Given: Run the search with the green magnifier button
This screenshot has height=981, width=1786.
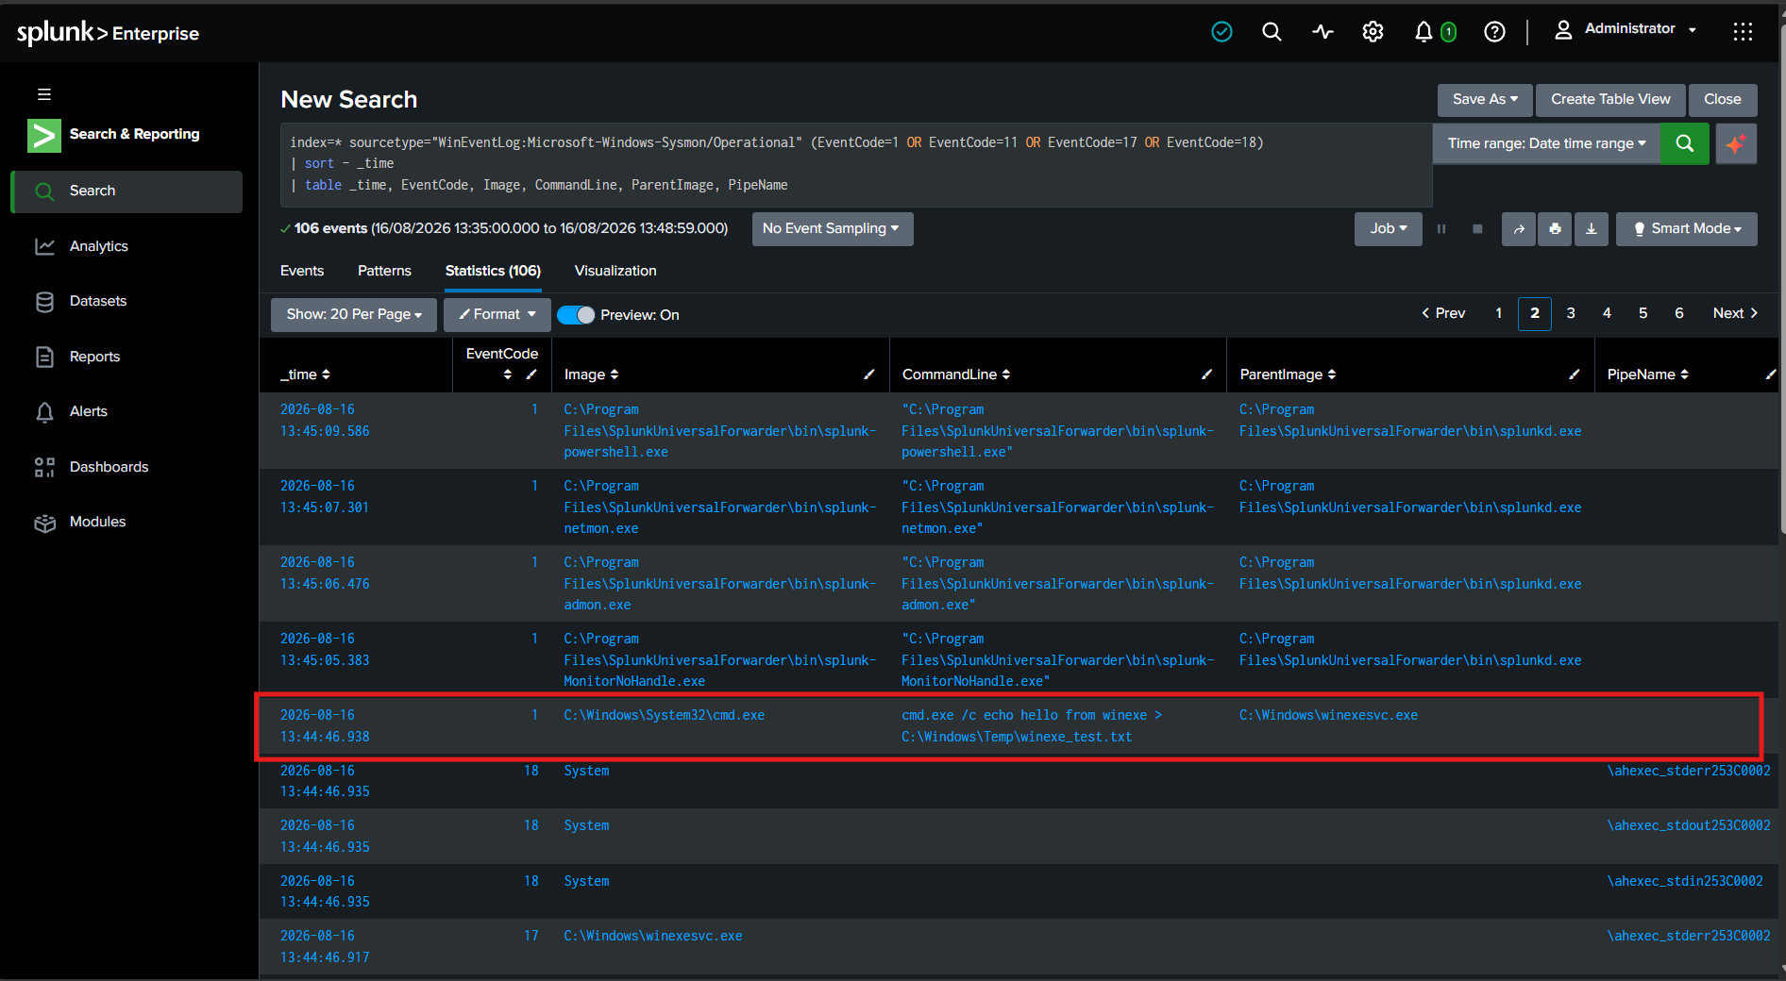Looking at the screenshot, I should 1684,143.
